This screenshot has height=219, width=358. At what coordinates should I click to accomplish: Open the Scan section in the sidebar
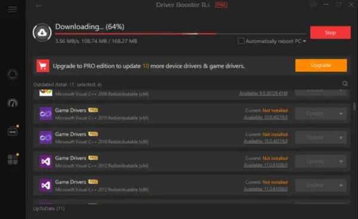tap(13, 75)
